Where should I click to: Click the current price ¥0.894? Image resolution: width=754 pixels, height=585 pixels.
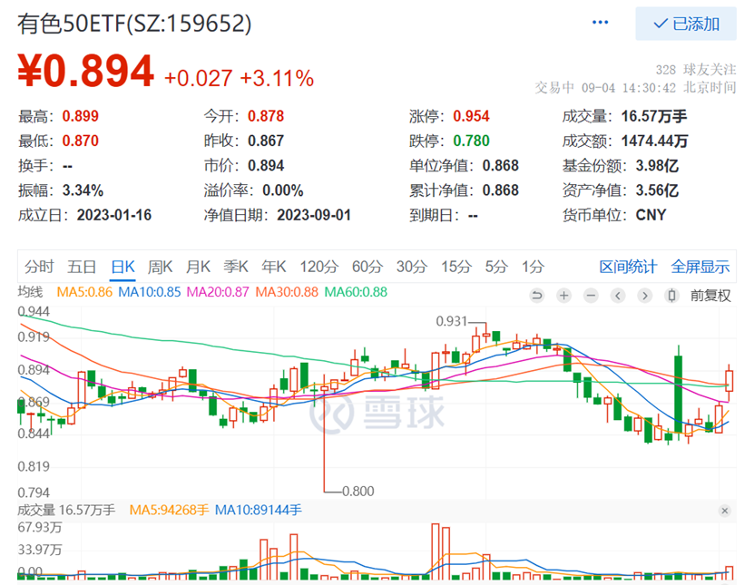coord(85,71)
